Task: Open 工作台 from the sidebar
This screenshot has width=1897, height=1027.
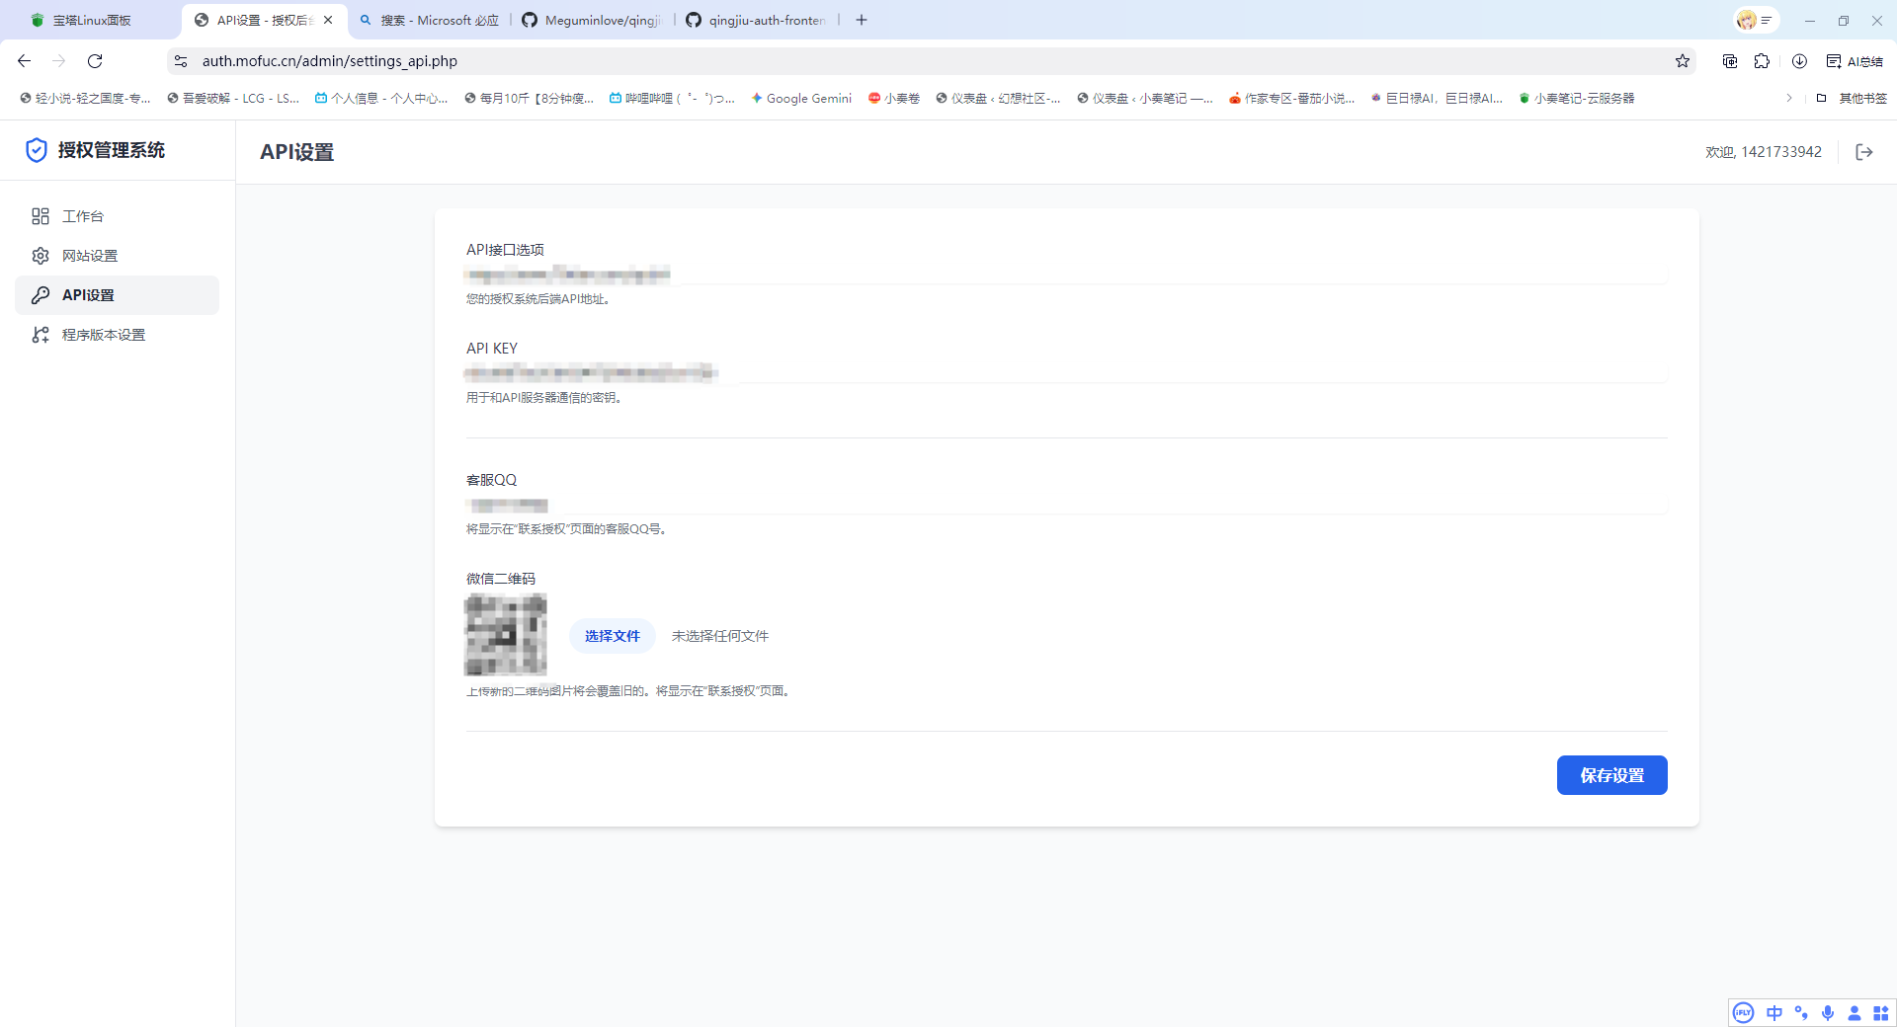Action: point(83,216)
